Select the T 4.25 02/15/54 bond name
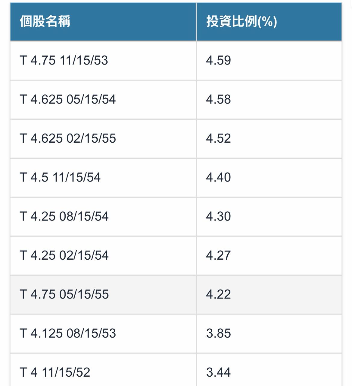This screenshot has width=352, height=386. (64, 255)
